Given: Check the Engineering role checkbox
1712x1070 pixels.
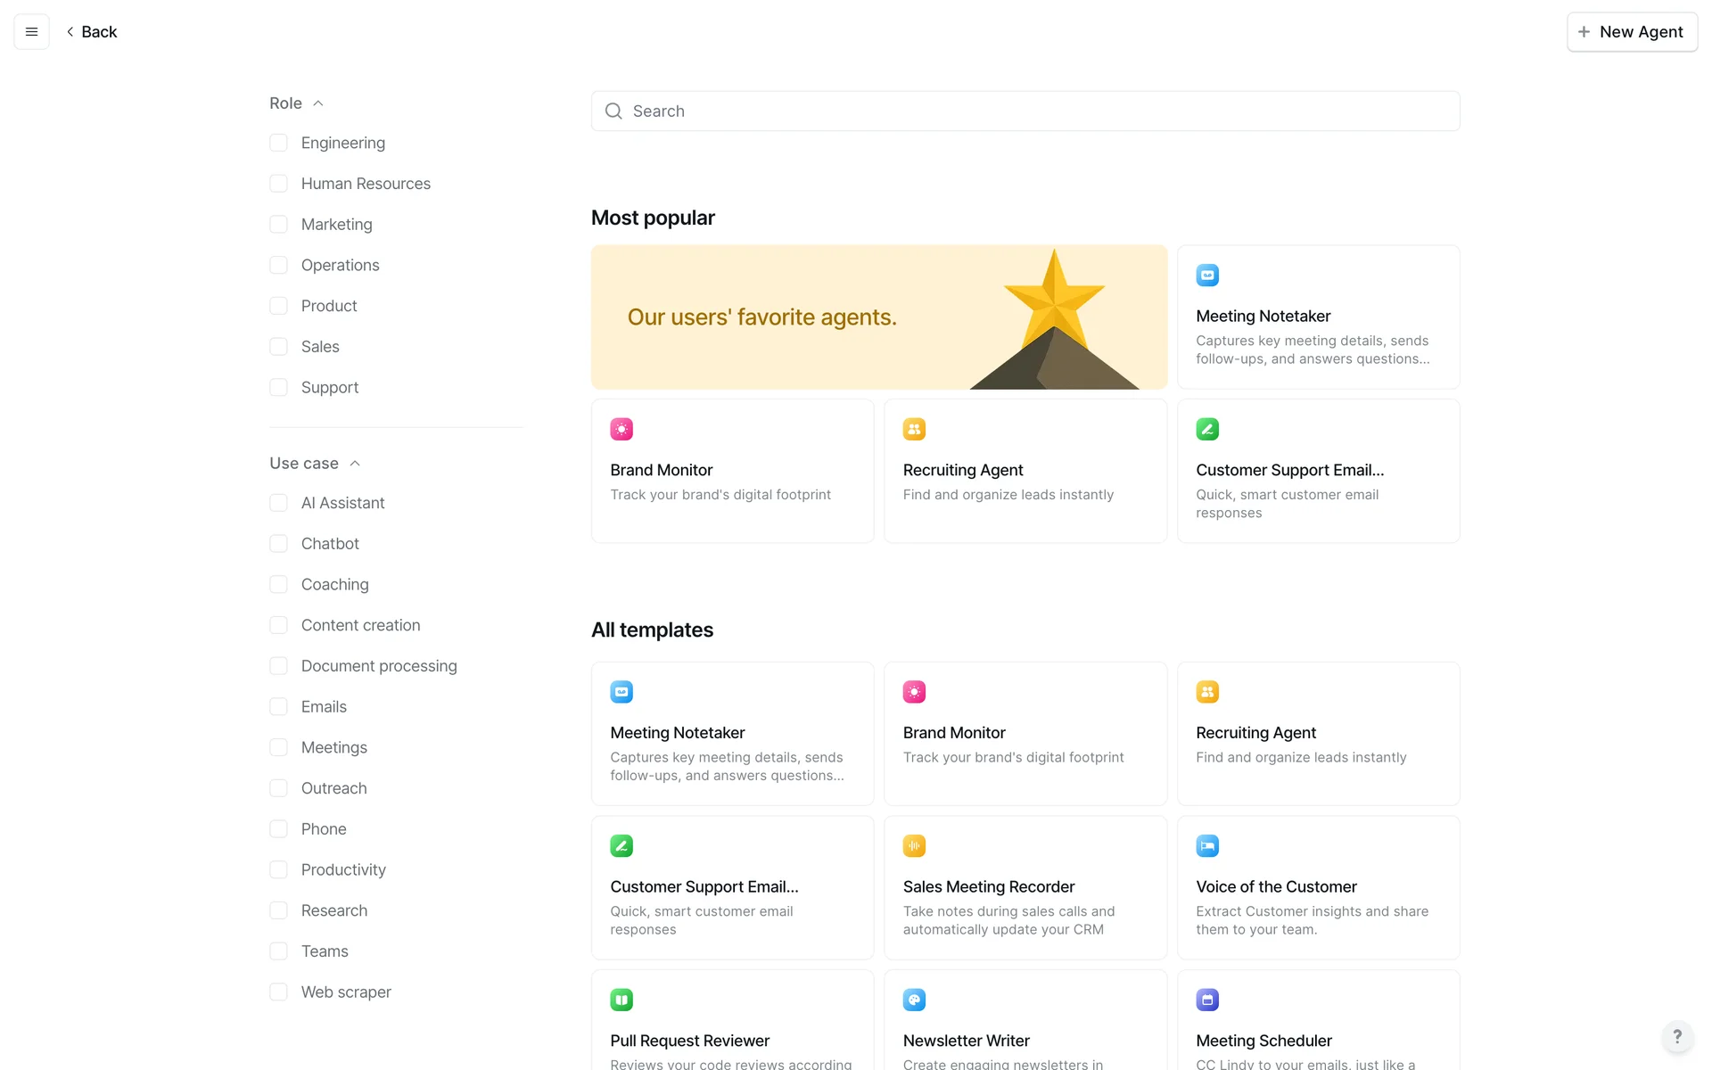Looking at the screenshot, I should point(279,143).
